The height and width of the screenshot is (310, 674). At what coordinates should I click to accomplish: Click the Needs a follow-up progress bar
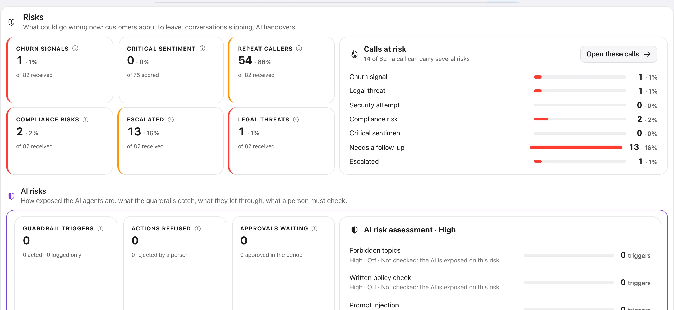576,148
